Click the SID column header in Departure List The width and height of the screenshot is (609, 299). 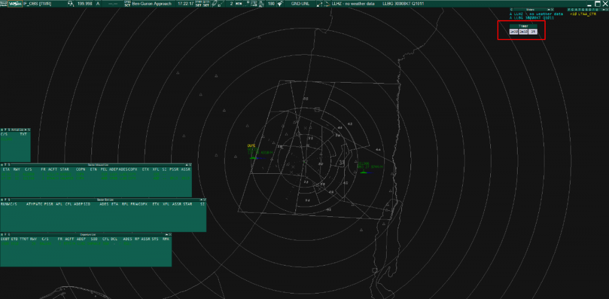point(94,239)
